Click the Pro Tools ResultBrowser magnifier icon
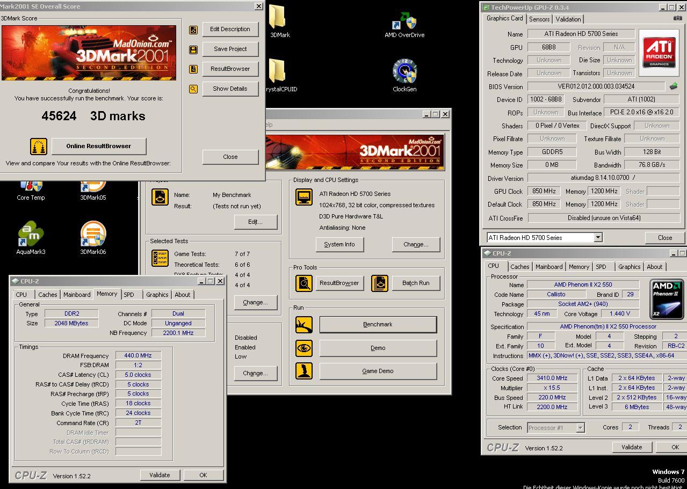The height and width of the screenshot is (489, 687). click(x=304, y=283)
